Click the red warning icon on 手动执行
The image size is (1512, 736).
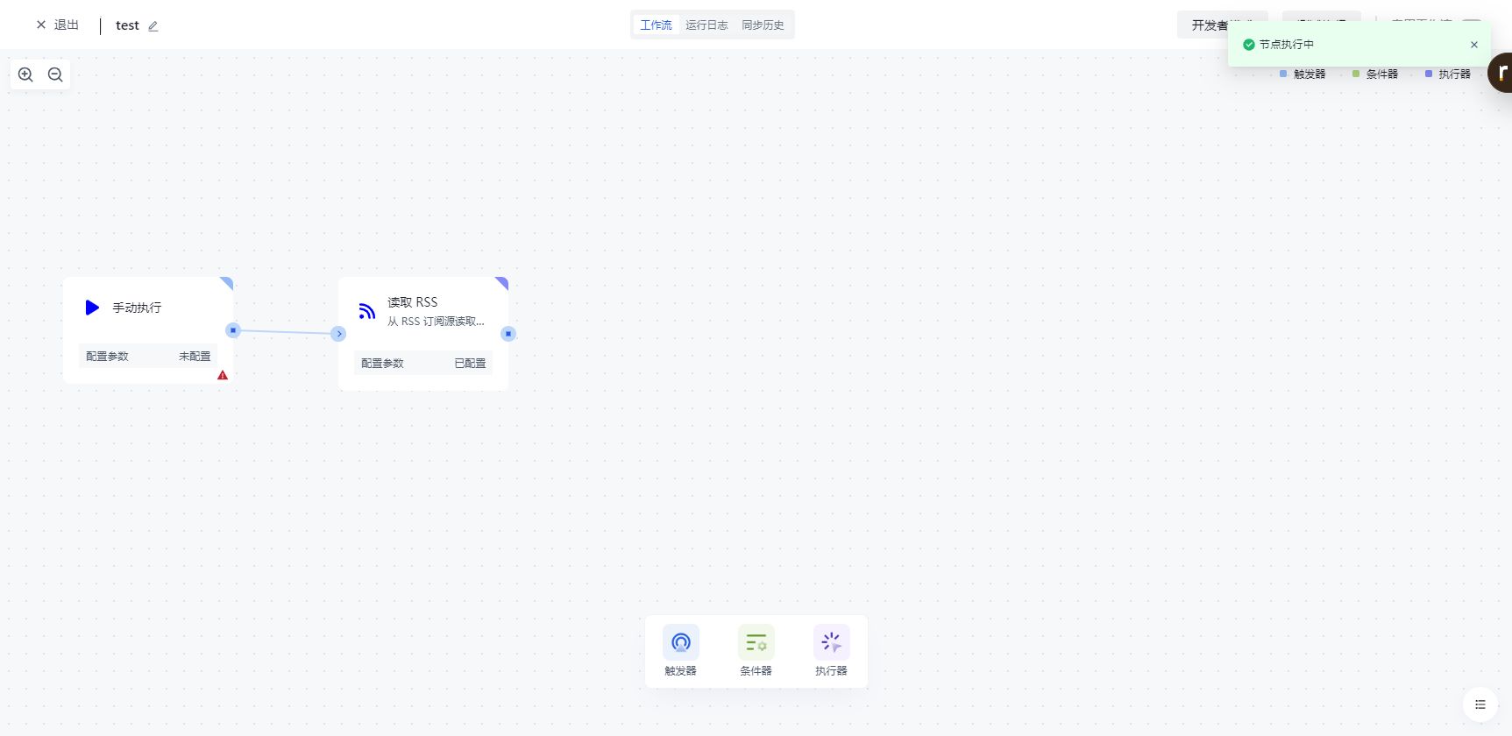[223, 375]
